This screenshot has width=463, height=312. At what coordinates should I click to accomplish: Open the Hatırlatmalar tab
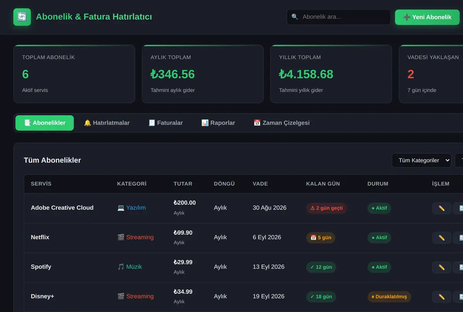pos(107,123)
